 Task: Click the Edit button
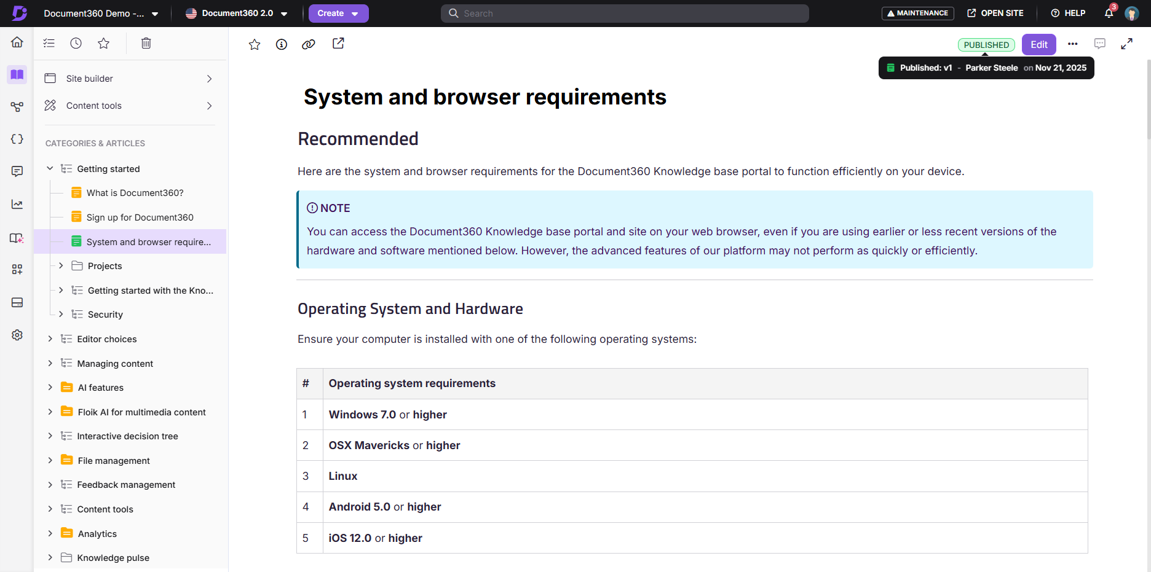[x=1038, y=44]
